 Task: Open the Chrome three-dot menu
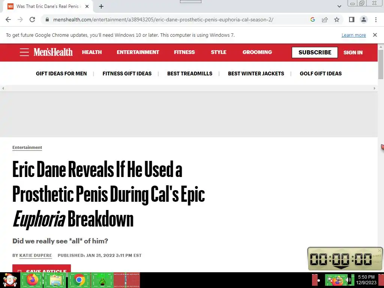(376, 19)
